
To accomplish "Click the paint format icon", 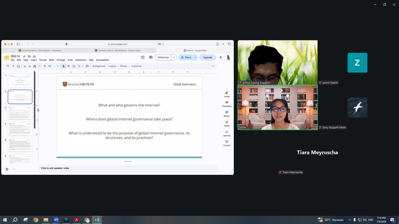I will pos(40,66).
